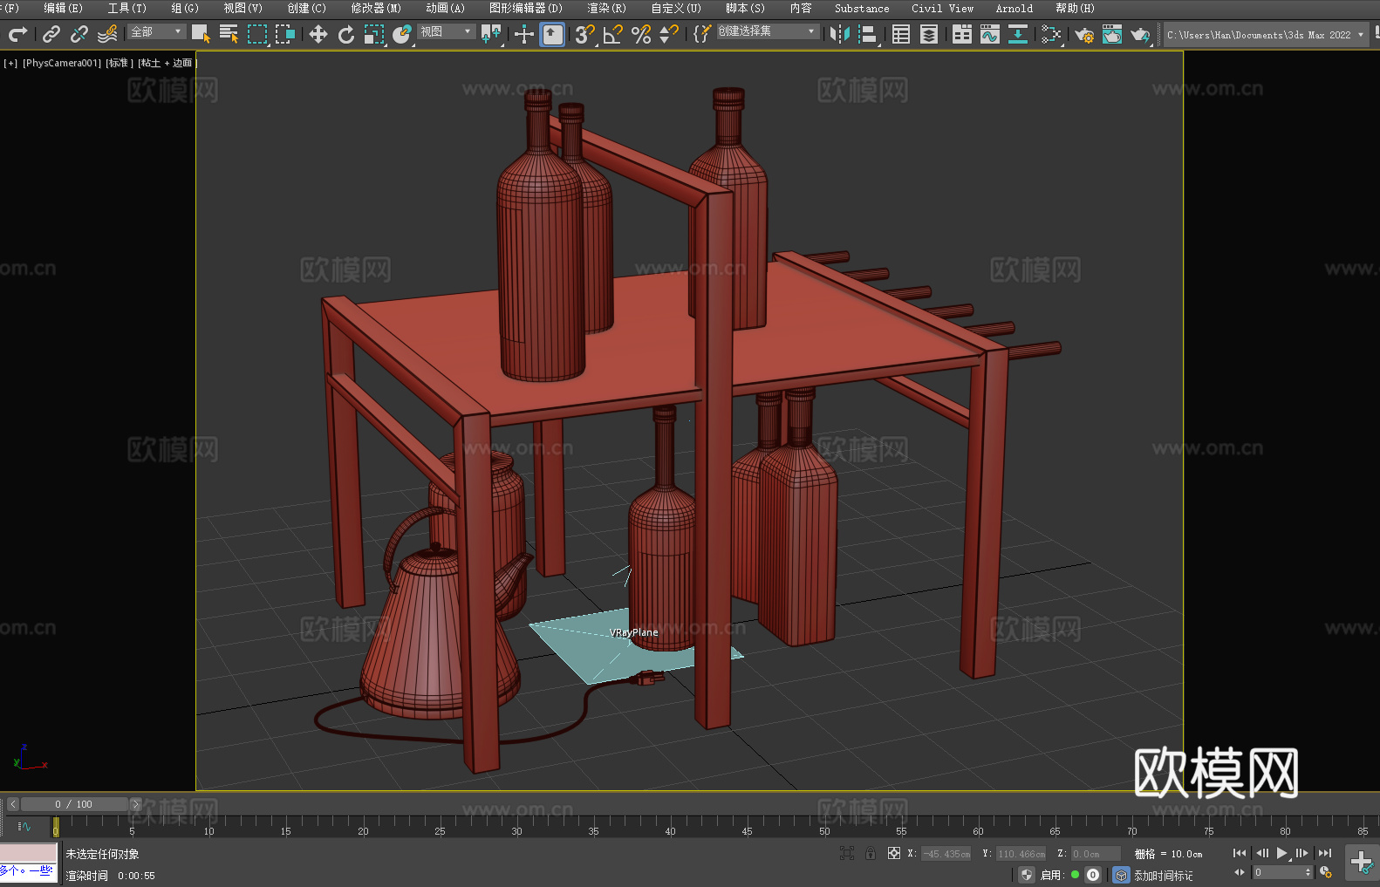
Task: Toggle Window/Crossing selection icon
Action: pos(285,34)
